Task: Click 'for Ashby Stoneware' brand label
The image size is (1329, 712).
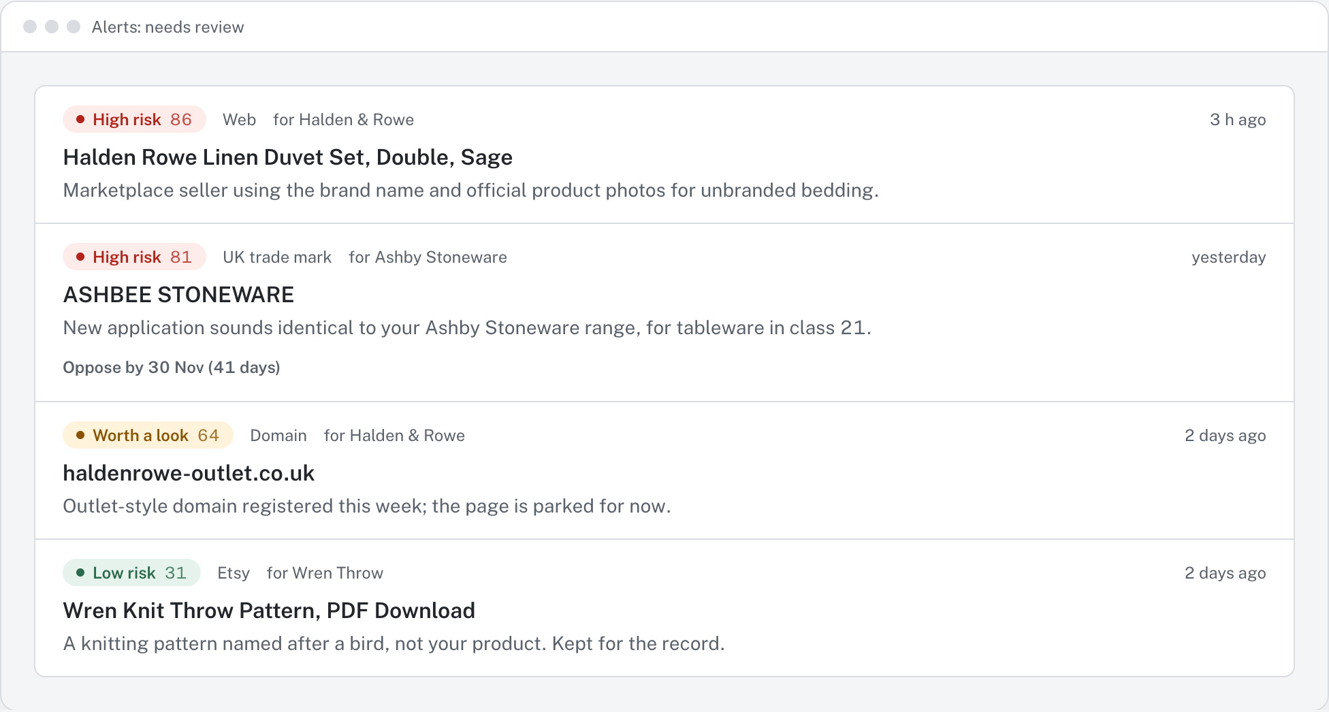Action: click(x=428, y=257)
